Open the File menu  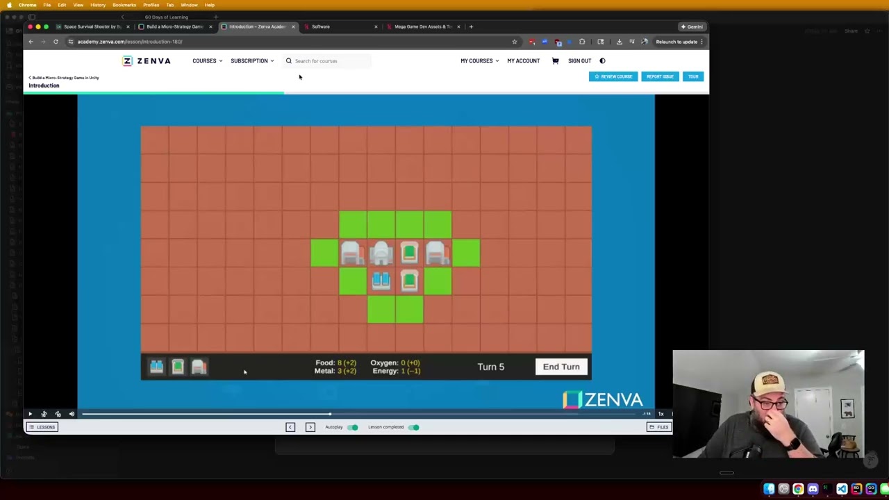click(x=47, y=5)
